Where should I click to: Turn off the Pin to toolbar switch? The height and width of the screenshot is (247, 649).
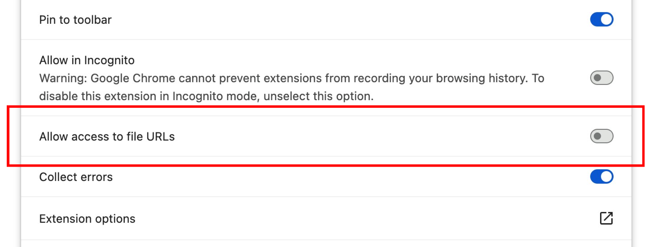point(601,19)
